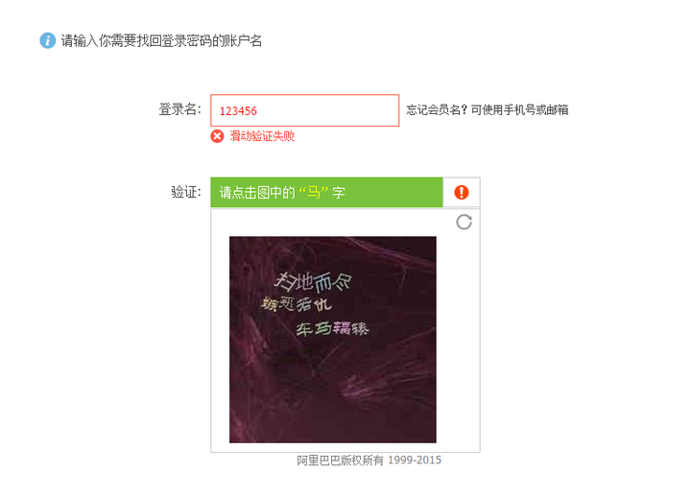
Task: Click the yellow '嫉' character in captcha
Action: click(269, 303)
